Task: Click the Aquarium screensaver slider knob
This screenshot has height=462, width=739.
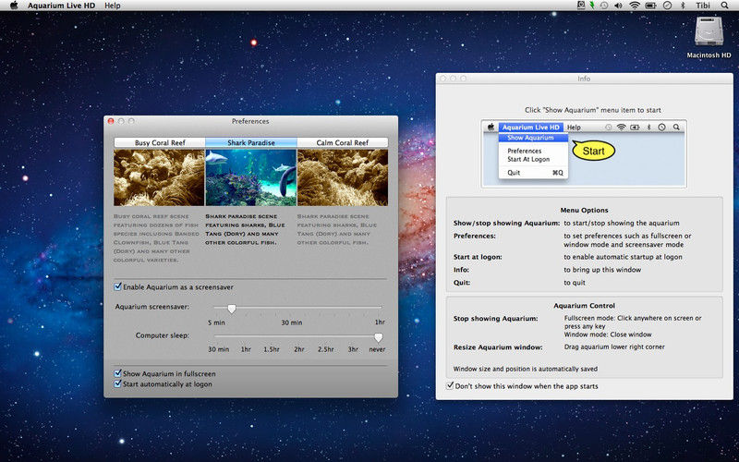Action: point(232,309)
